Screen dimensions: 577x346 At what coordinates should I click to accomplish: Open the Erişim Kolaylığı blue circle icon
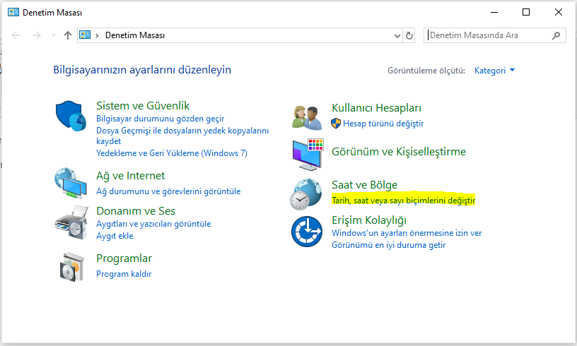pyautogui.click(x=307, y=232)
